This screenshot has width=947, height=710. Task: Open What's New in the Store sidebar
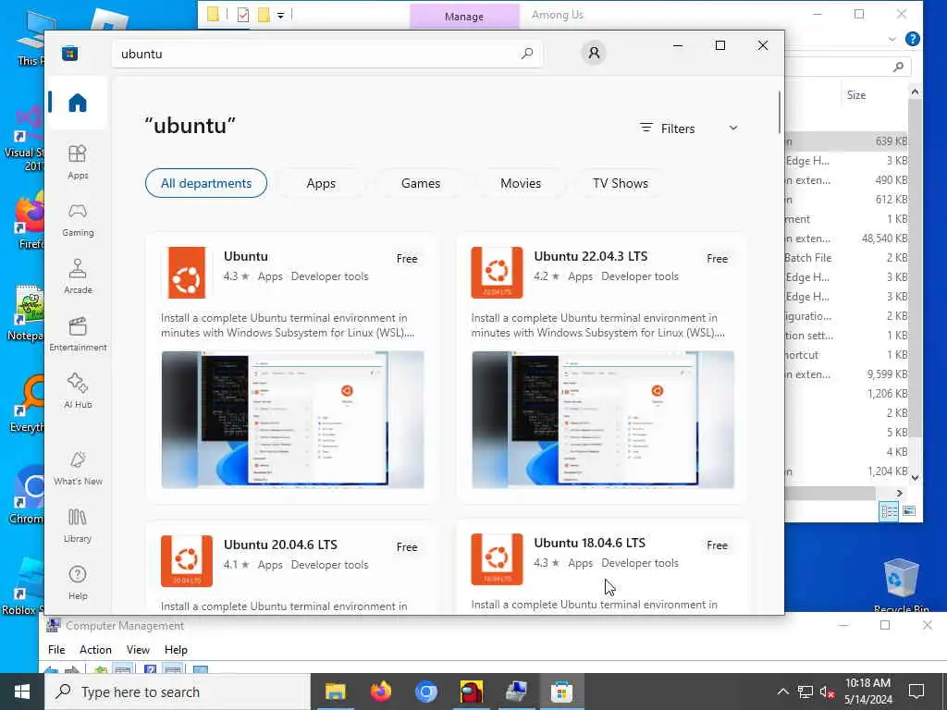[x=78, y=468]
